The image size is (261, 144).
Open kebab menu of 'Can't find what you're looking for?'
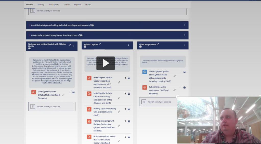184,25
